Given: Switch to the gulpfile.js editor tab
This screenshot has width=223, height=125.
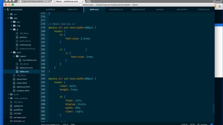Looking at the screenshot, I should click(51, 9).
